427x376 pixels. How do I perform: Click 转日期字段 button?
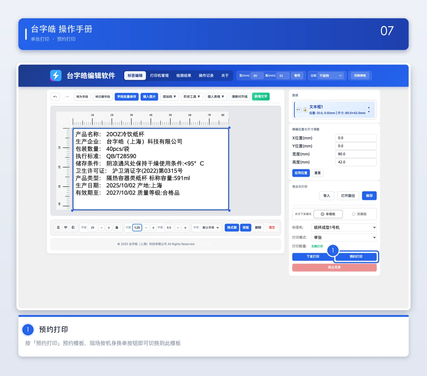pos(103,97)
